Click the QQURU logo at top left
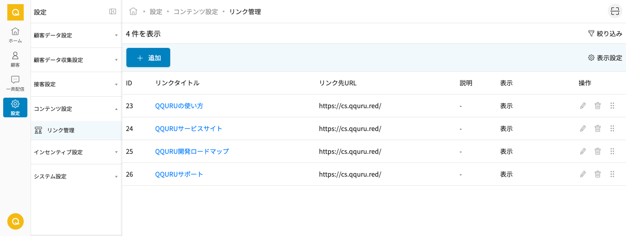The height and width of the screenshot is (236, 626). click(15, 12)
